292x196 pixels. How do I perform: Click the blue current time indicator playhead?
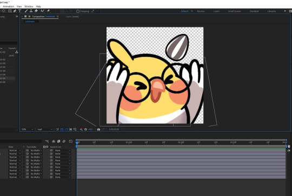click(x=77, y=143)
